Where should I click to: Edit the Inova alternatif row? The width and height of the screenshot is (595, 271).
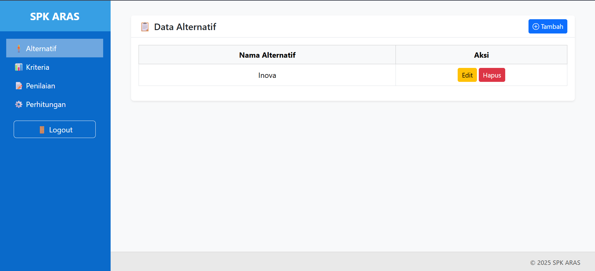(467, 75)
